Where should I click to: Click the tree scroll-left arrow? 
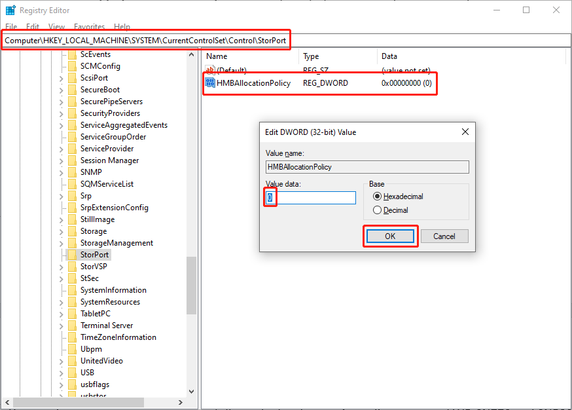(x=7, y=402)
